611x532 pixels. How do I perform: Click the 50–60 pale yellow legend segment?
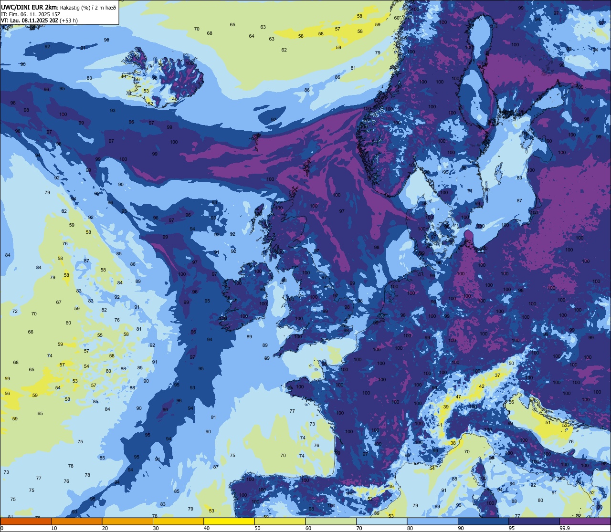280,521
